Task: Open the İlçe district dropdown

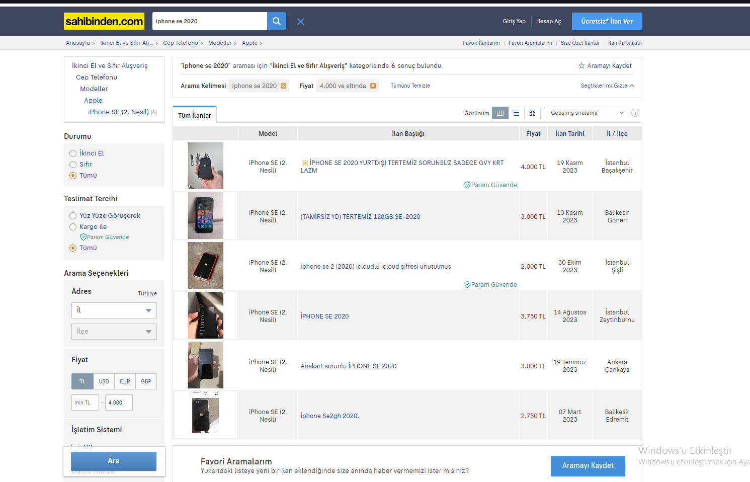Action: click(114, 332)
